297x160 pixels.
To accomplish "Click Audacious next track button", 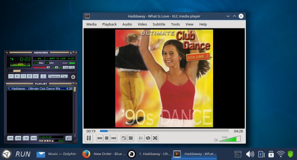I will [x=36, y=76].
